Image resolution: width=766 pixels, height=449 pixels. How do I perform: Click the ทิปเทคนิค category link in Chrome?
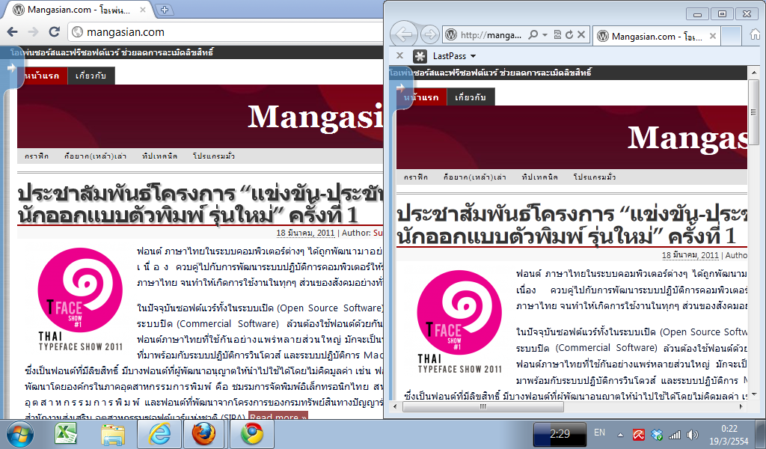160,156
